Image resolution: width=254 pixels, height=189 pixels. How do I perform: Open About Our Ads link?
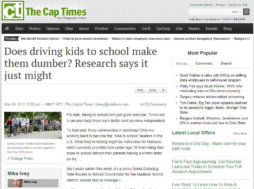click(x=238, y=5)
